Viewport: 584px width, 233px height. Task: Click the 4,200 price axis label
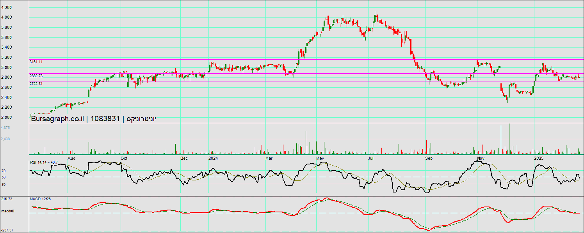(x=6, y=7)
